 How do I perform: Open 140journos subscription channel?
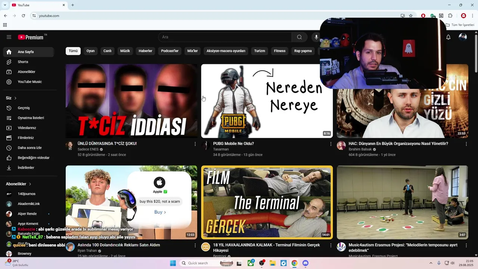coord(28,194)
